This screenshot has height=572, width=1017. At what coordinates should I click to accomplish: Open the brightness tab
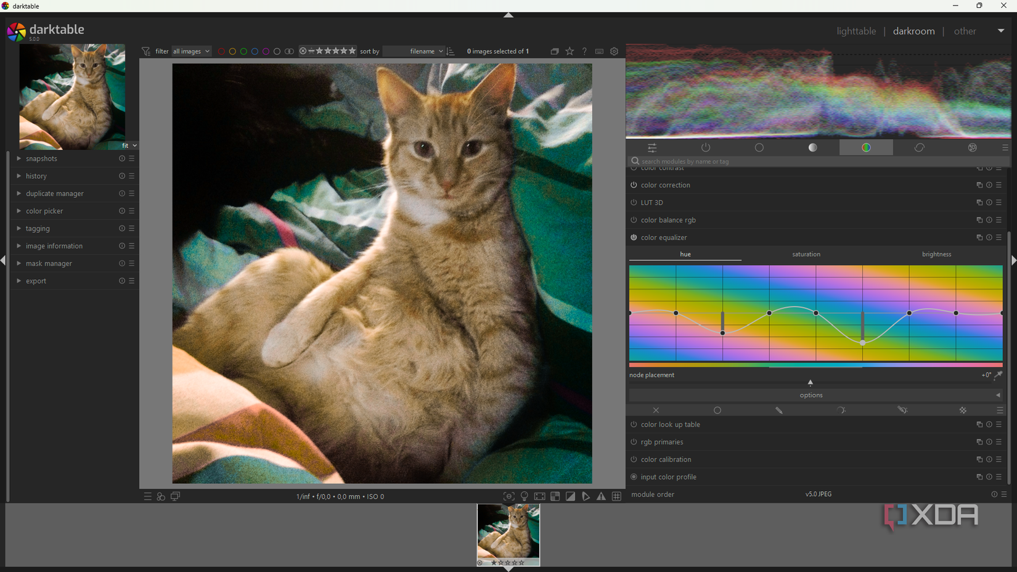(936, 255)
